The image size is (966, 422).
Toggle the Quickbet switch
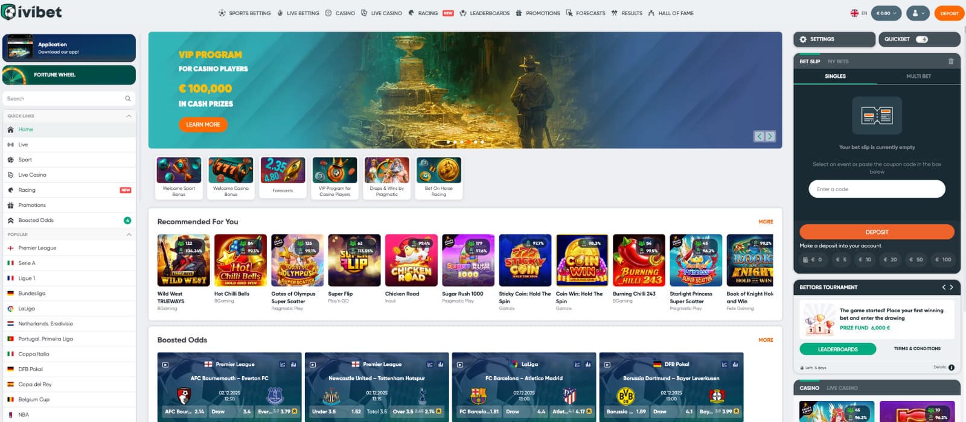tap(922, 39)
